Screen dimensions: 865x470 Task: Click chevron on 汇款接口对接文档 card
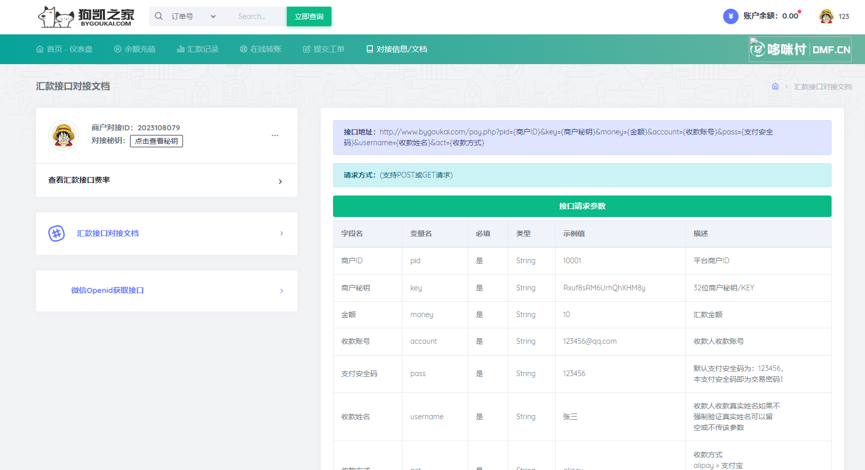point(282,233)
